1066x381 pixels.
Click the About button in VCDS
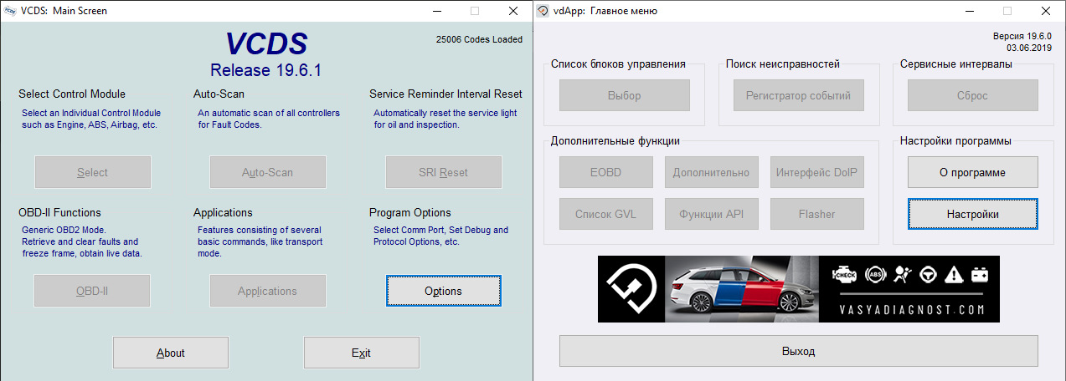point(171,353)
